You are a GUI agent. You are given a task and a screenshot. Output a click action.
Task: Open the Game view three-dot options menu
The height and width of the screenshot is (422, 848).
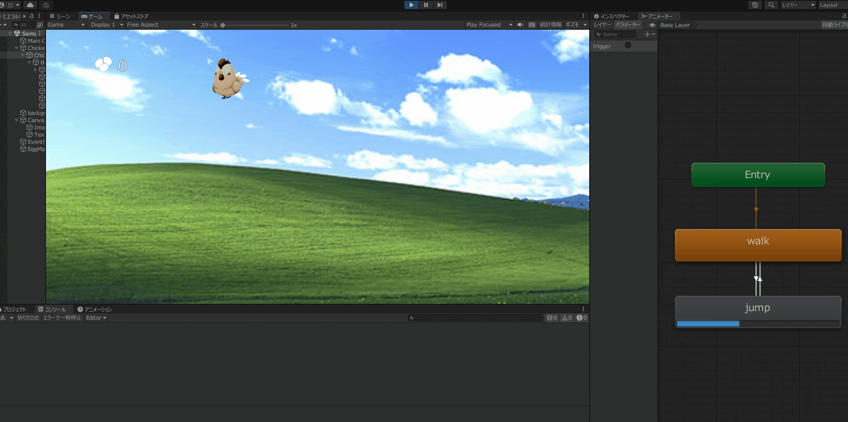[583, 16]
